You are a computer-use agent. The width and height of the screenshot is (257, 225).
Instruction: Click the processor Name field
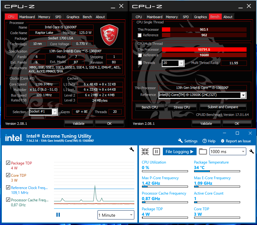(61, 27)
